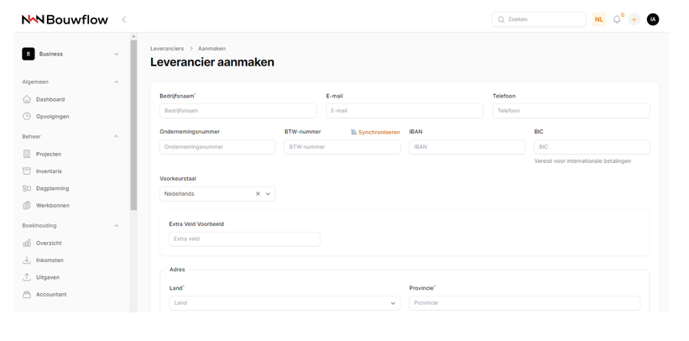Screen dimensions: 689x341
Task: Open the Land dropdown
Action: [x=284, y=303]
